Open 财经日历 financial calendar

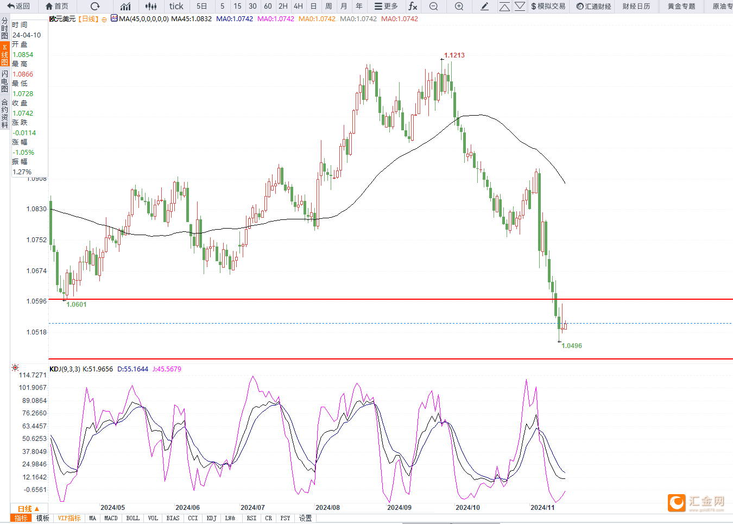point(636,6)
